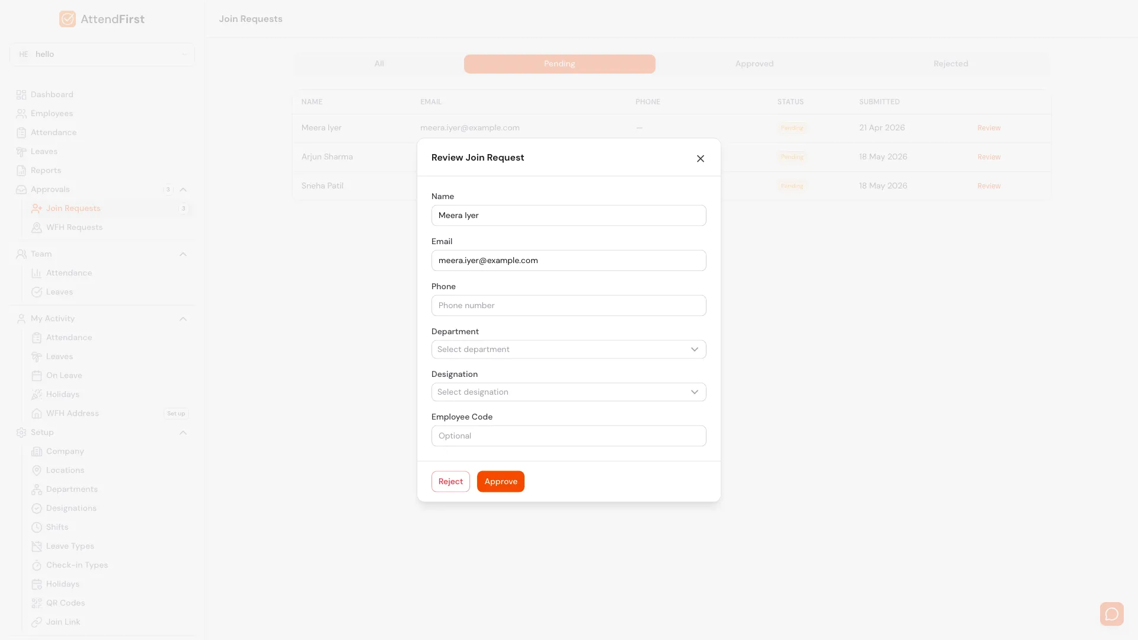Click the Reject button
This screenshot has width=1138, height=640.
[450, 482]
